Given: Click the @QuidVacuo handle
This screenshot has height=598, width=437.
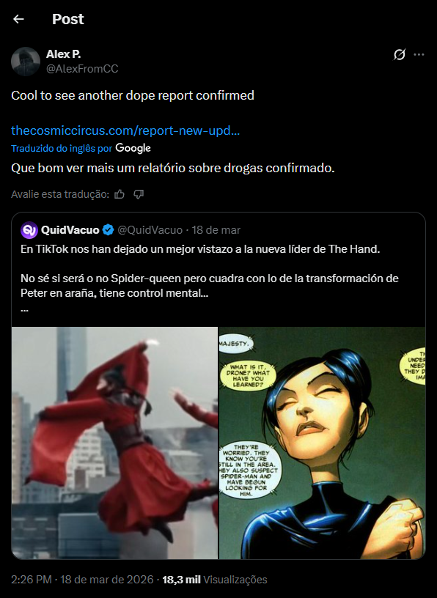Looking at the screenshot, I should (x=150, y=230).
